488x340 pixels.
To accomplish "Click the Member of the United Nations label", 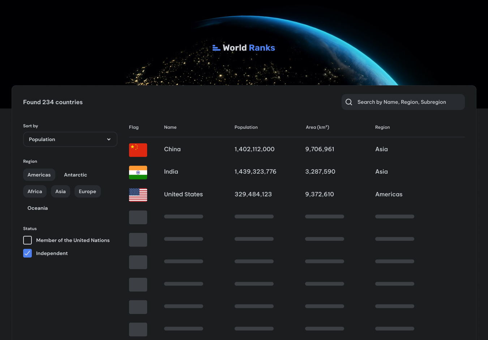I will coord(73,240).
